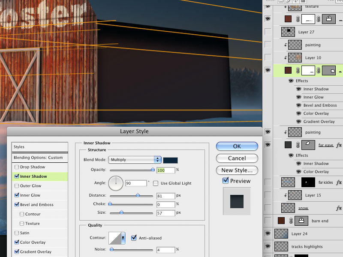The image size is (343, 257).
Task: Open the Blend Mode Multiply dropdown
Action: (x=135, y=160)
